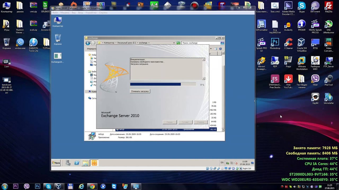Screen dimensions: 339x190
Task: Launch MSI Afterburner shortcut
Action: pyautogui.click(x=329, y=27)
